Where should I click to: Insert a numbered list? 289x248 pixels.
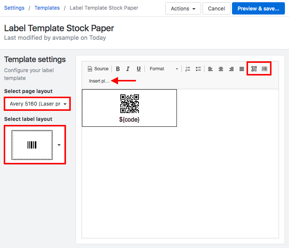point(188,69)
